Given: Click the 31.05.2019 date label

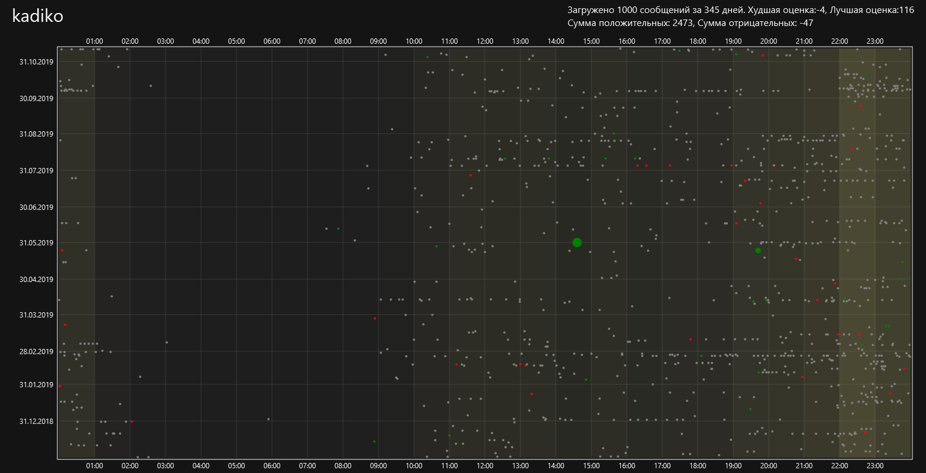Looking at the screenshot, I should 37,243.
